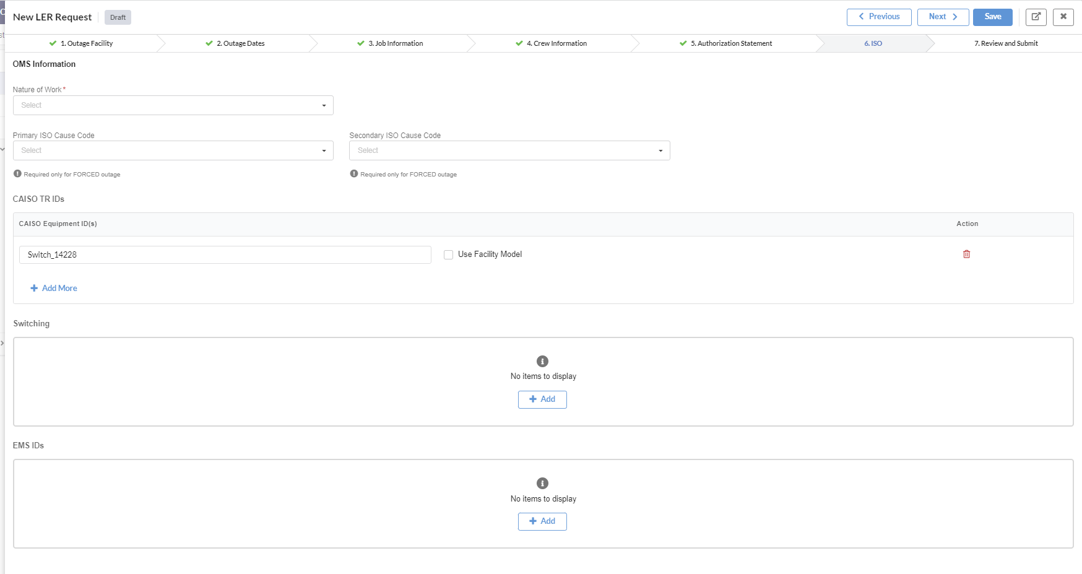Expand the Primary ISO Cause Code dropdown
Screen dimensions: 1082x574
[173, 150]
